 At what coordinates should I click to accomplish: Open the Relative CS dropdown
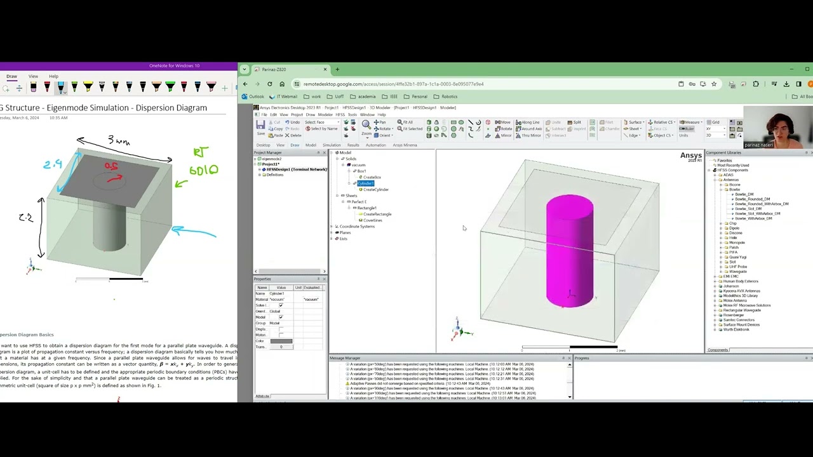tap(662, 123)
